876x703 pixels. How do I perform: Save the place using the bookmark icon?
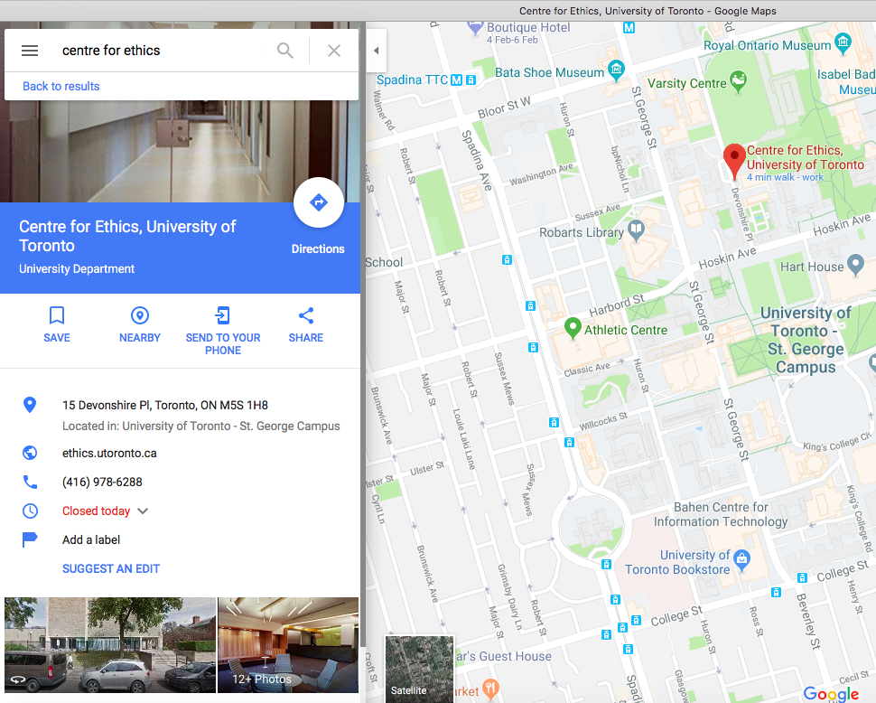pyautogui.click(x=57, y=315)
